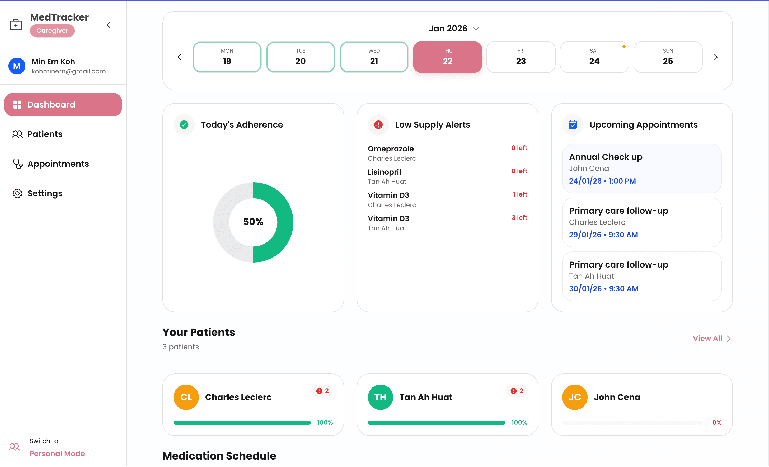Advance to next week with right arrow
Screen dimensions: 769x467
715,57
